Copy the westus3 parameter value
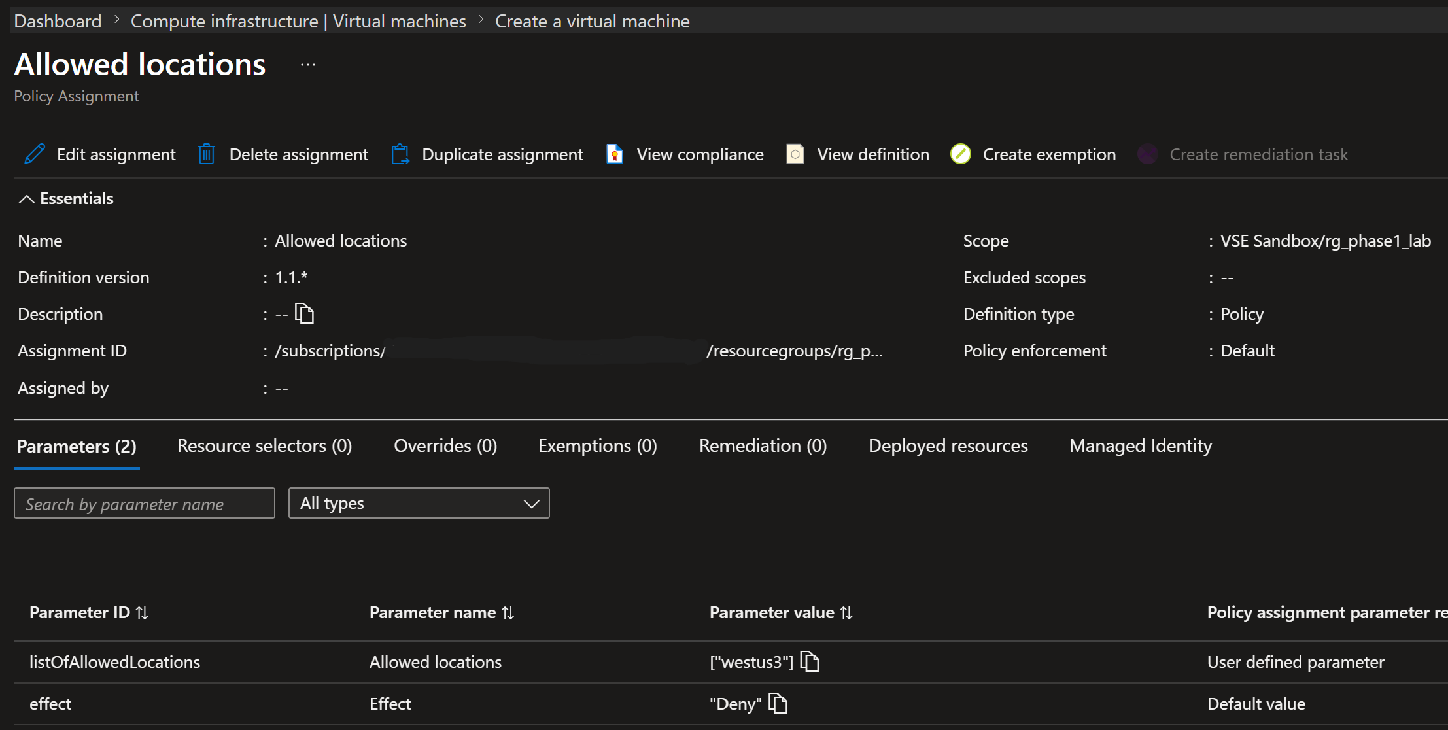 tap(810, 662)
